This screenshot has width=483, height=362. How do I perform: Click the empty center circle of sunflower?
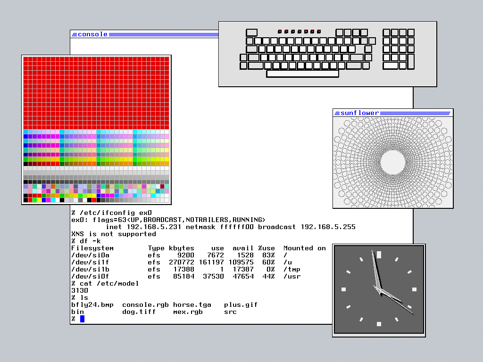392,162
